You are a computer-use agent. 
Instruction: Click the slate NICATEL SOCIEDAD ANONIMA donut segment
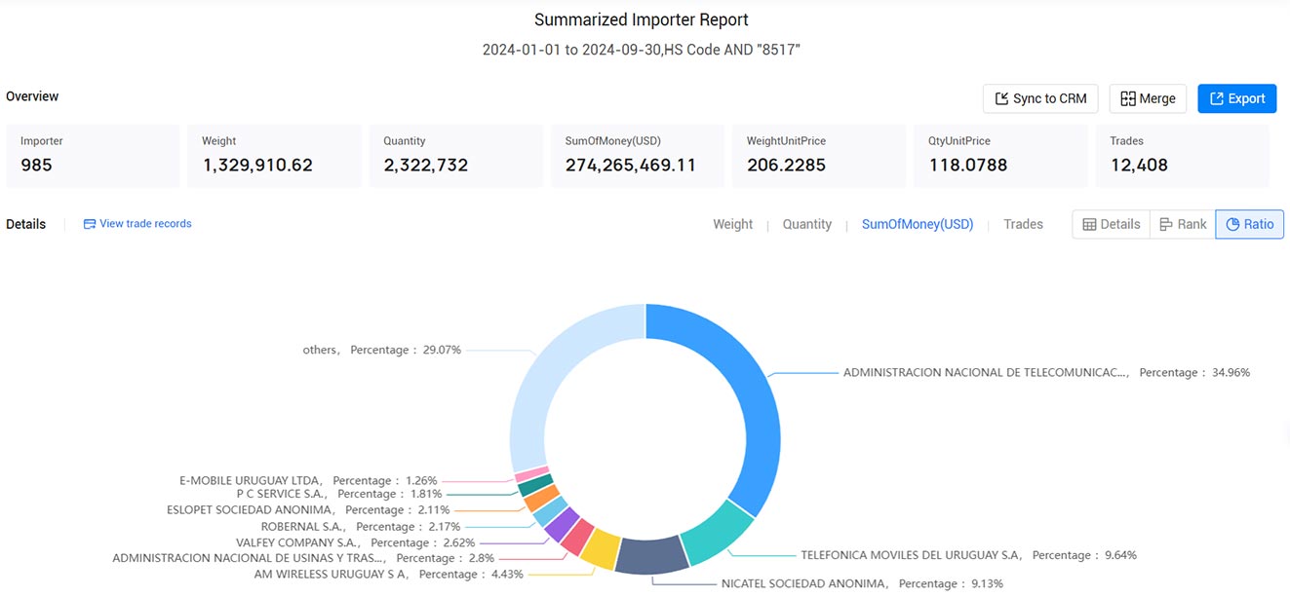(x=651, y=555)
